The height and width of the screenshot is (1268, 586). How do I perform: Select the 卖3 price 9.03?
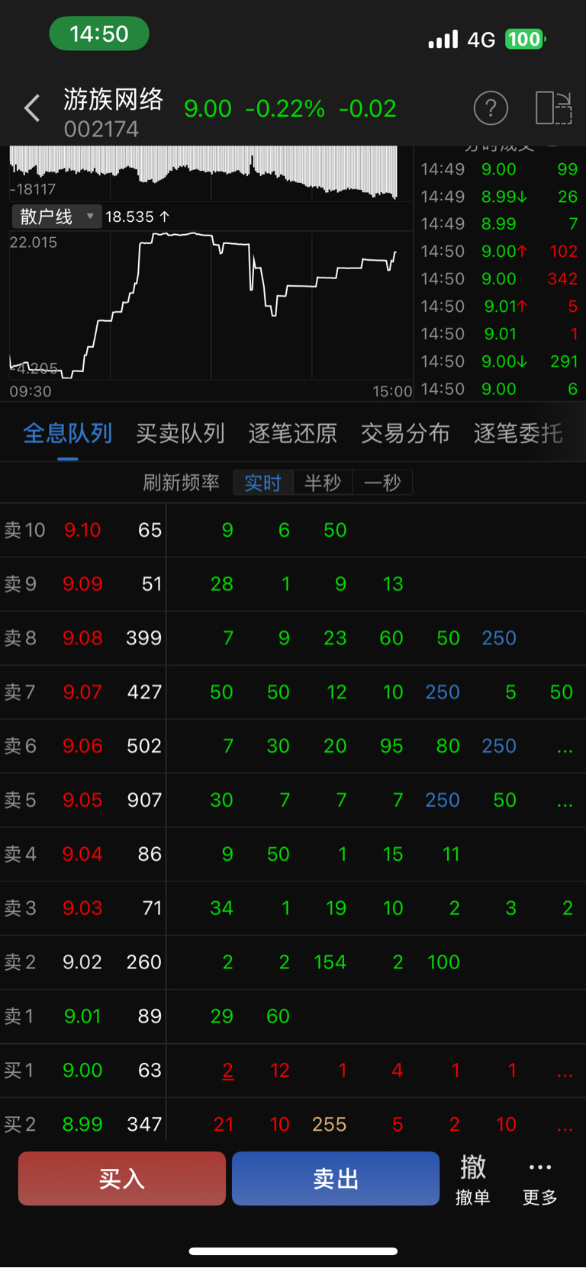click(82, 908)
